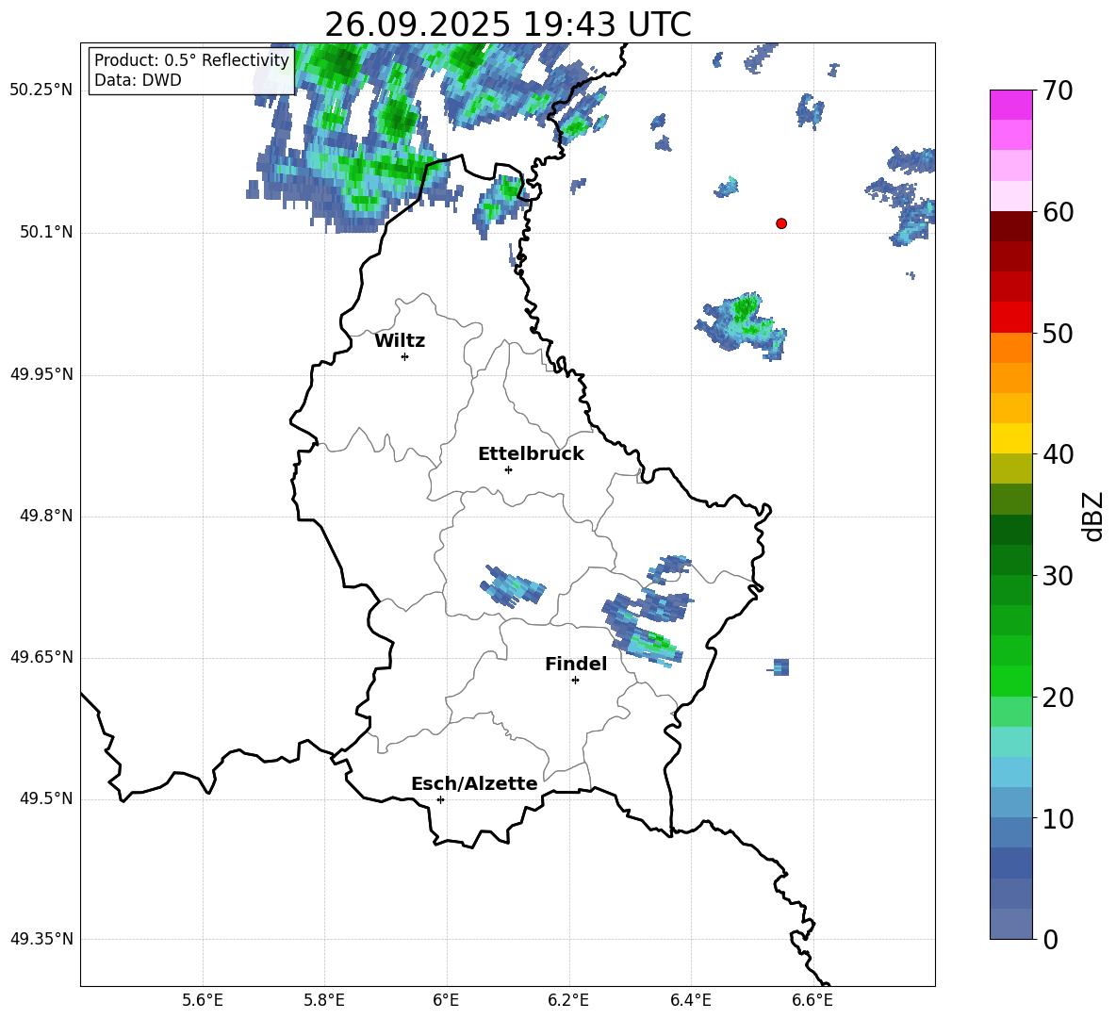Click the Ettelbruck station label
This screenshot has height=1019, width=1116.
531,454
